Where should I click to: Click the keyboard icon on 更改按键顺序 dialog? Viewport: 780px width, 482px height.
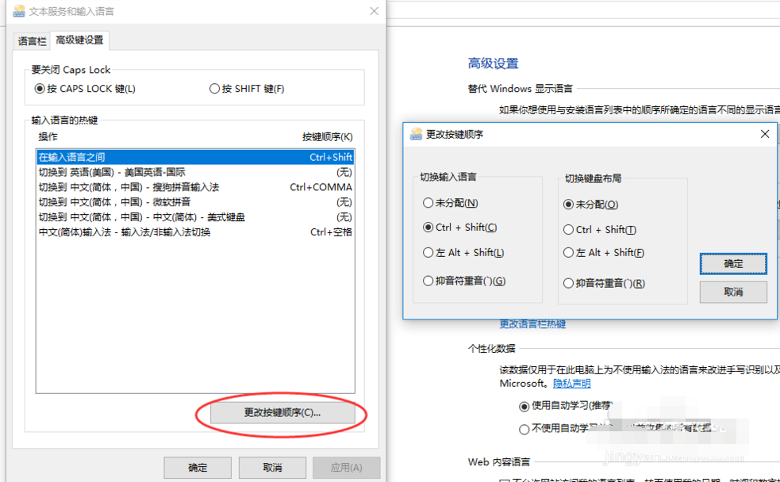(x=417, y=134)
